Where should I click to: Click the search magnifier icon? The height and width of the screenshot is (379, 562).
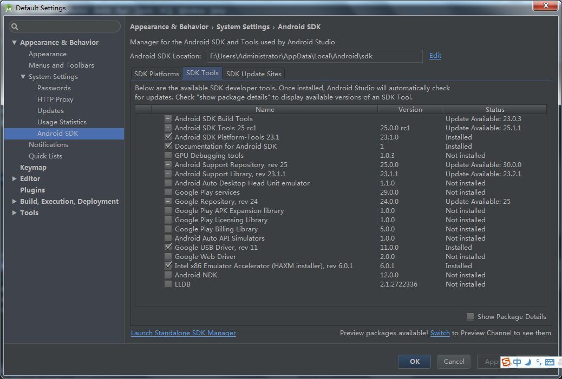pos(15,26)
